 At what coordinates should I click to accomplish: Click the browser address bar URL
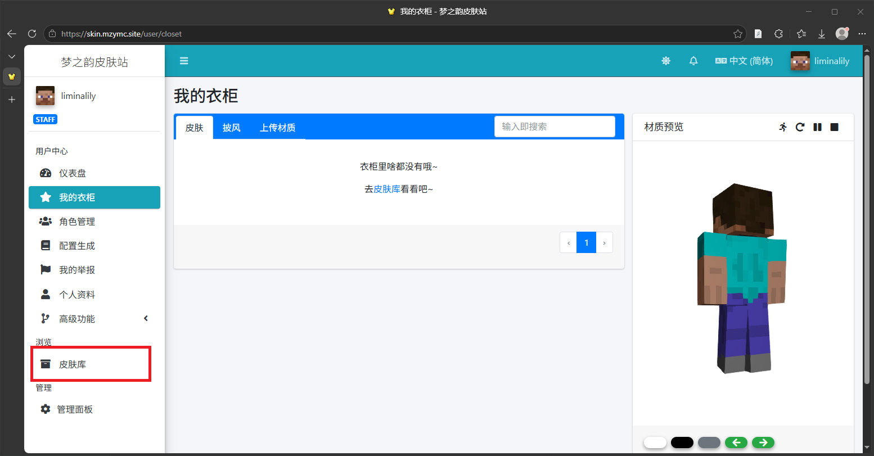point(121,34)
